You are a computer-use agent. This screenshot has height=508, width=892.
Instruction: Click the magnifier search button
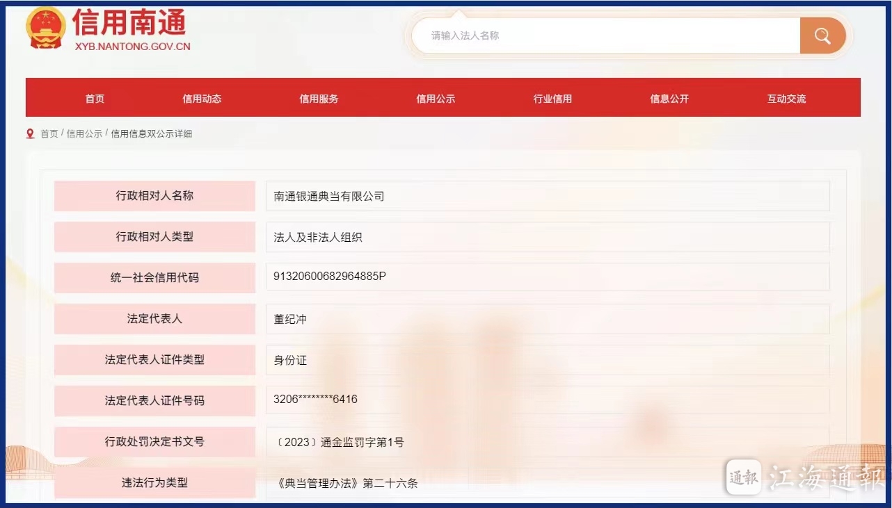pos(822,35)
